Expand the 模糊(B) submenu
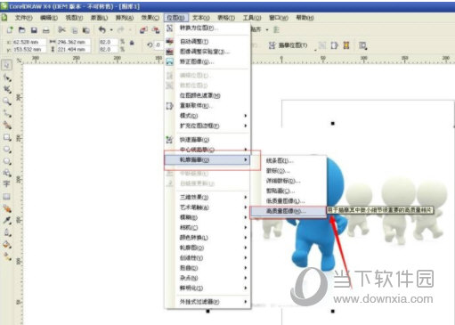The width and height of the screenshot is (455, 325). [x=207, y=217]
